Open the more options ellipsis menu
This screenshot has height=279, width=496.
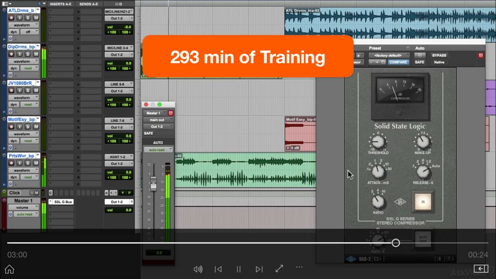click(299, 267)
